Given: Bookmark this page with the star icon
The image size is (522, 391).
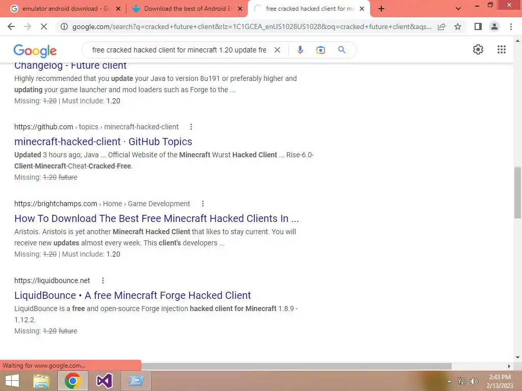Looking at the screenshot, I should pyautogui.click(x=458, y=26).
